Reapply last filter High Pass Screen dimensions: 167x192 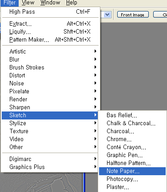[x=50, y=12]
